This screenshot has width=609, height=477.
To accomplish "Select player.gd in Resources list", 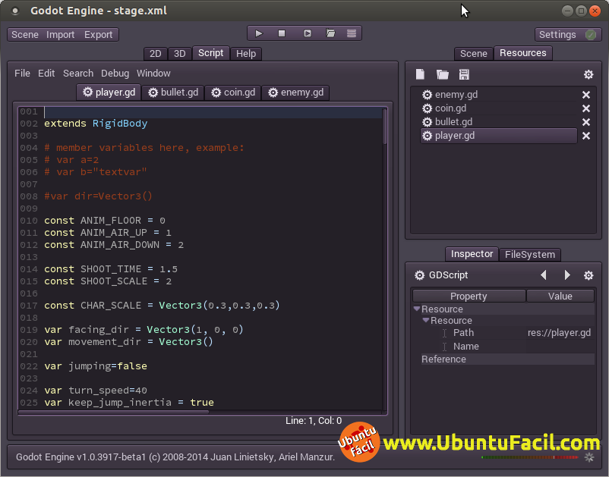I will pyautogui.click(x=499, y=136).
